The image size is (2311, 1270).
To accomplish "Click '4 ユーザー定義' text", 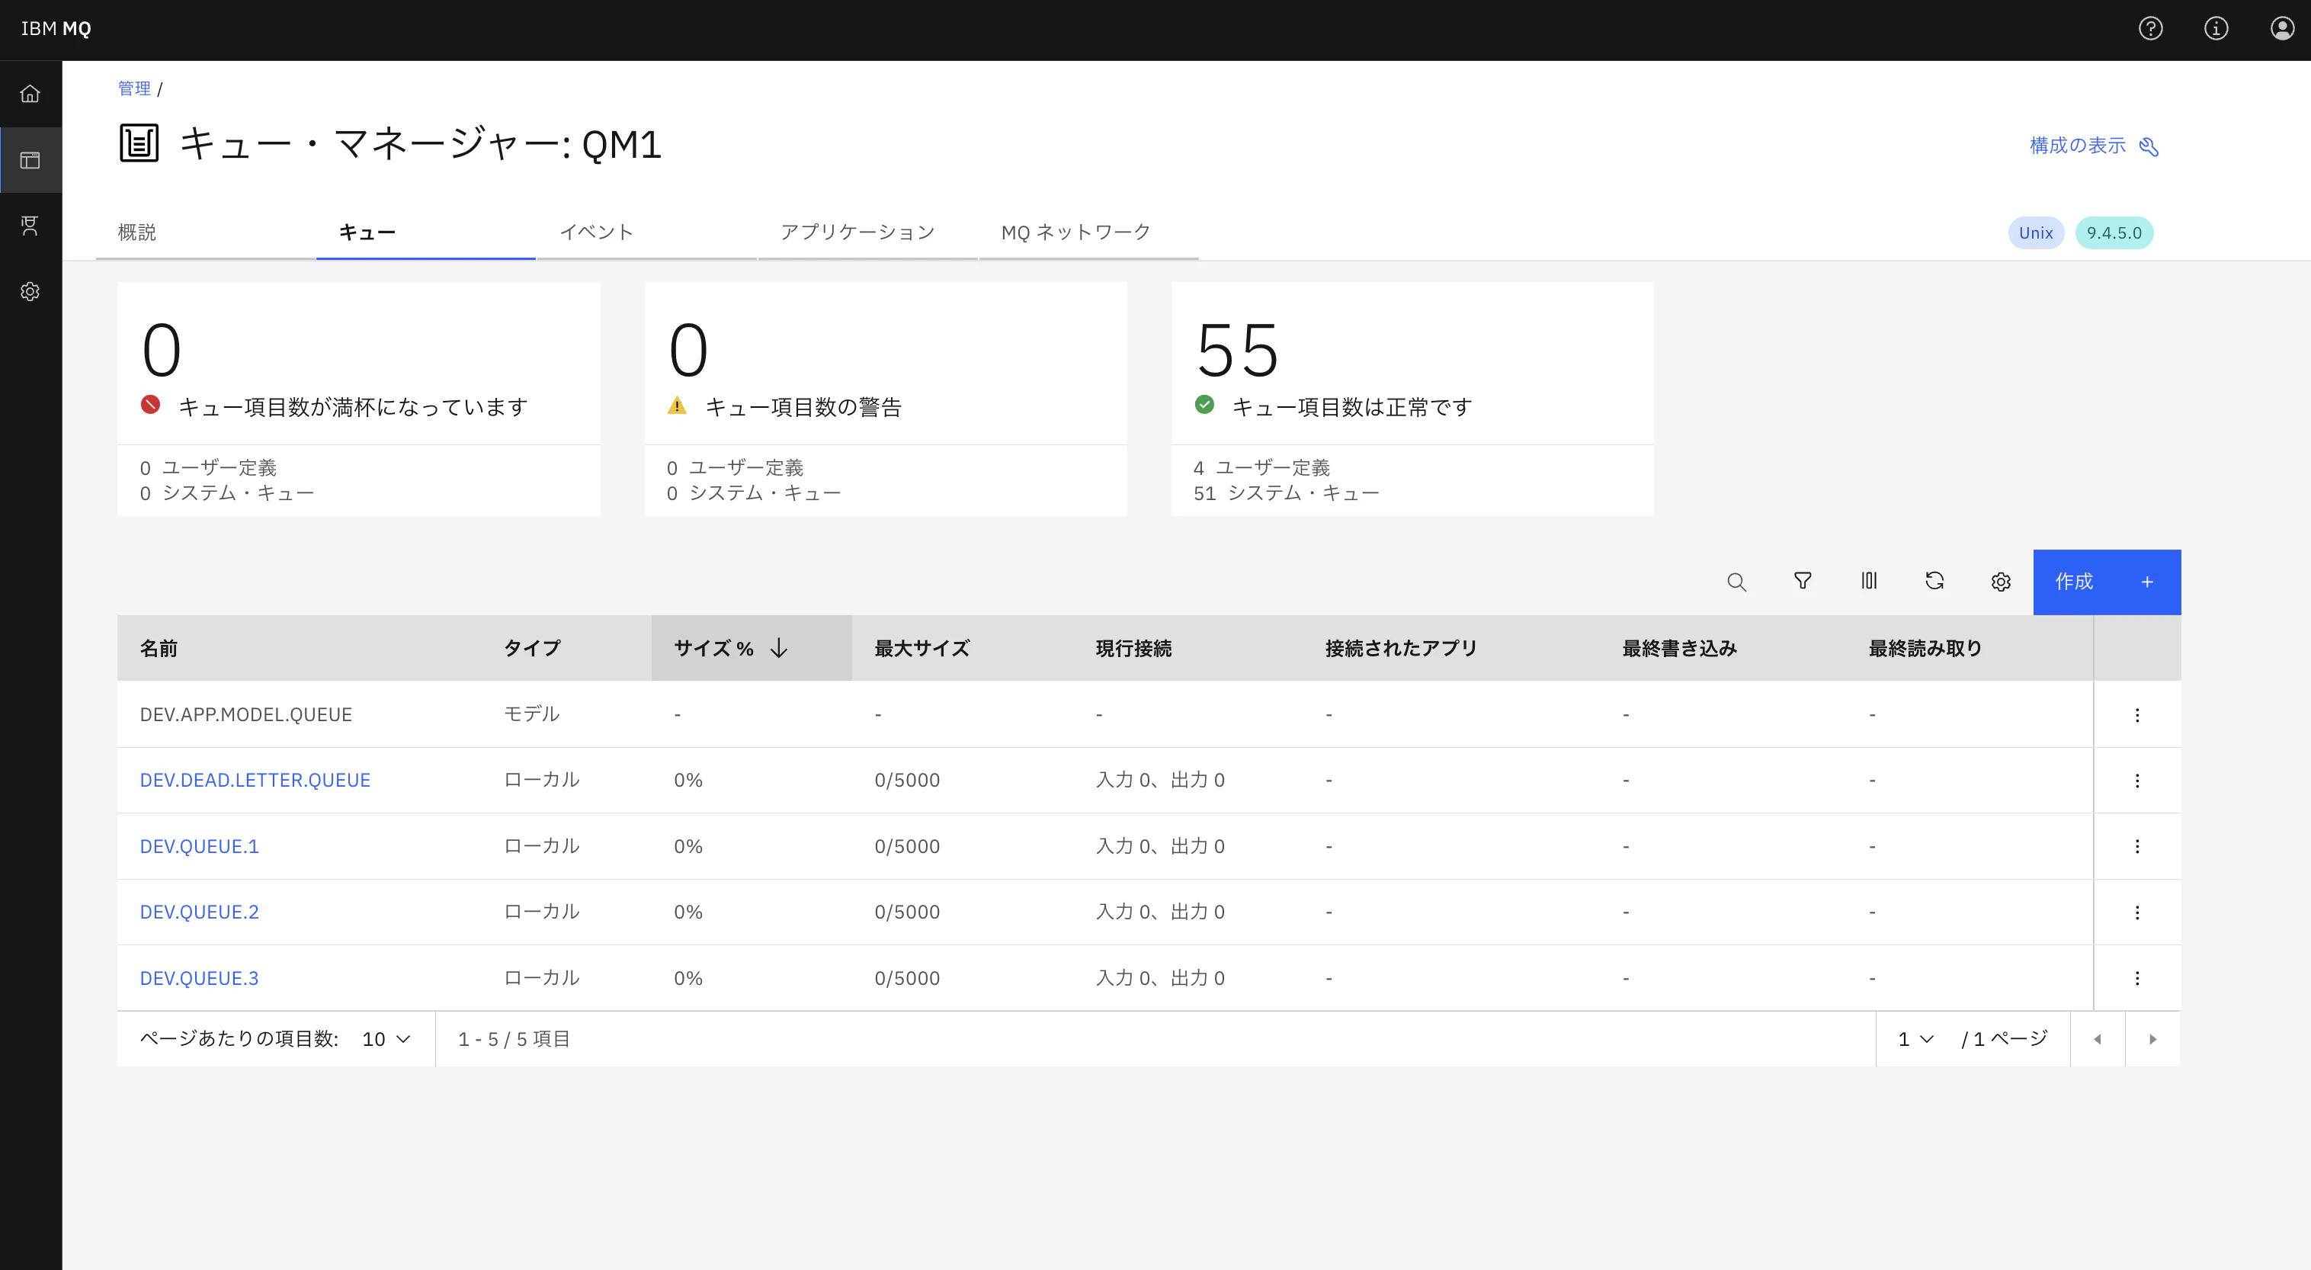I will point(1261,467).
